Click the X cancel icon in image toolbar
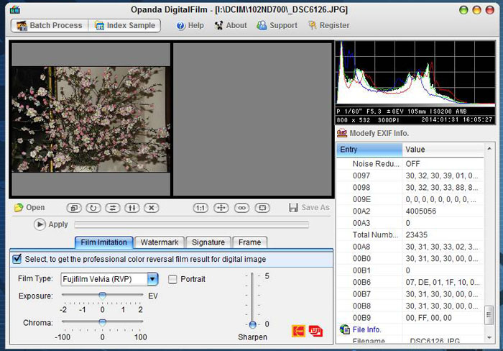 [151, 208]
